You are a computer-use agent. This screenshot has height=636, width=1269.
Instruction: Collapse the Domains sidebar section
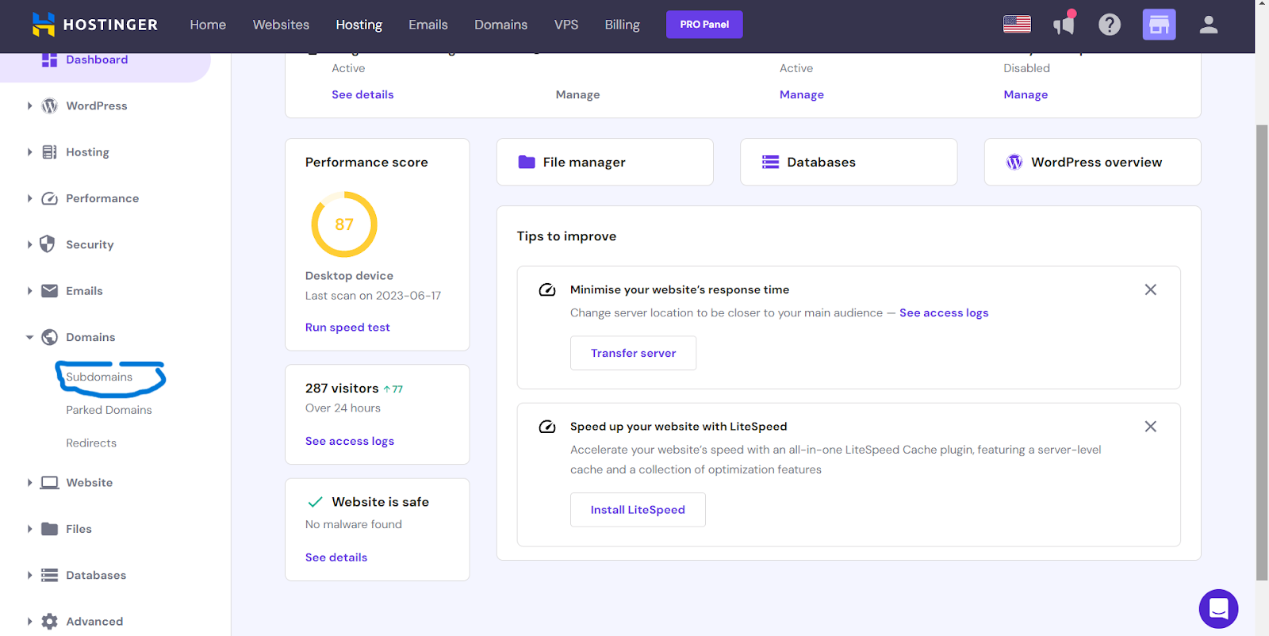(29, 337)
